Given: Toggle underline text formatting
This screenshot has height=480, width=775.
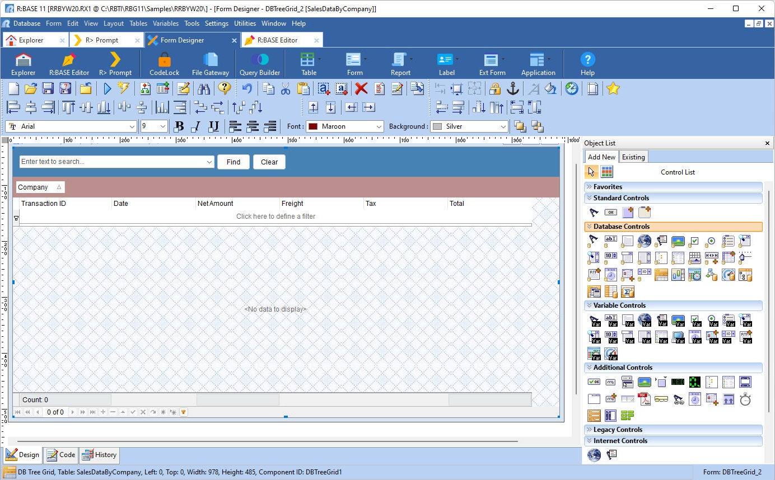Looking at the screenshot, I should (x=213, y=126).
